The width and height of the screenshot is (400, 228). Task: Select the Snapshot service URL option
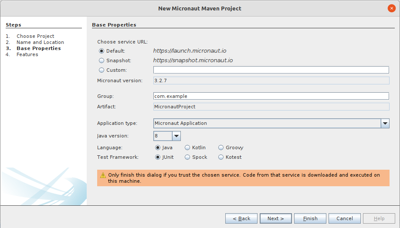click(x=102, y=60)
